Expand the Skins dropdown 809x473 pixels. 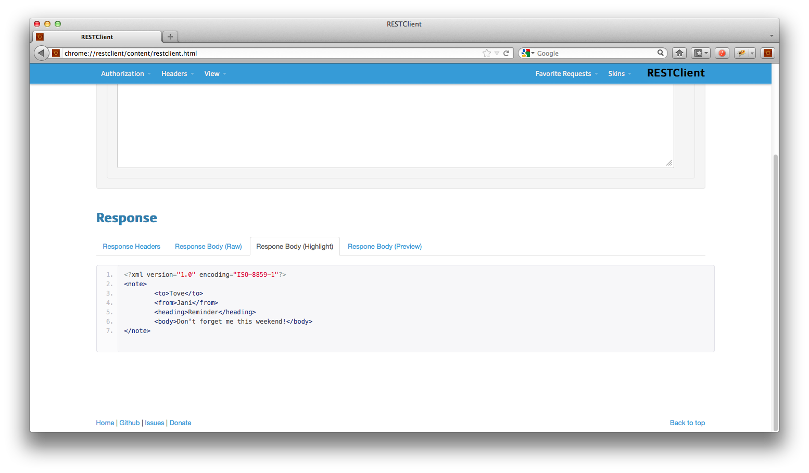(619, 74)
